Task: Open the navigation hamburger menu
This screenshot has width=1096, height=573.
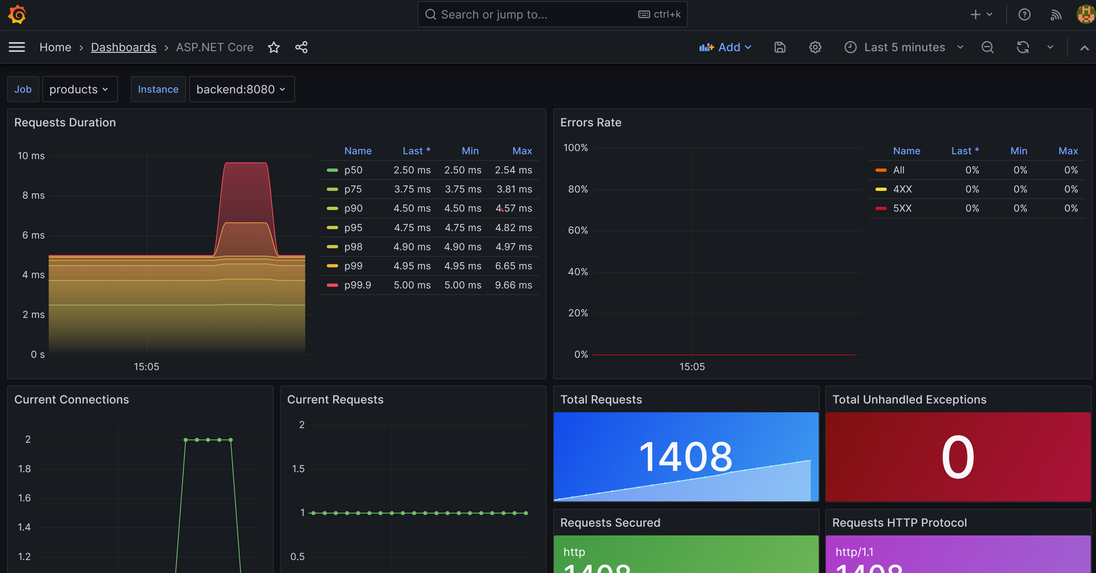Action: coord(17,47)
